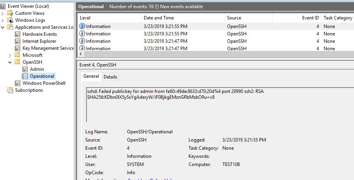Select Hardware Events log
The width and height of the screenshot is (354, 180).
pos(40,34)
